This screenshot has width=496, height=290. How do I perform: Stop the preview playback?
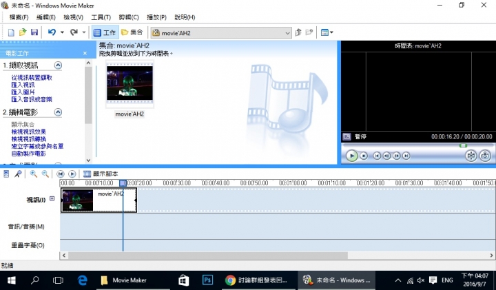(364, 156)
